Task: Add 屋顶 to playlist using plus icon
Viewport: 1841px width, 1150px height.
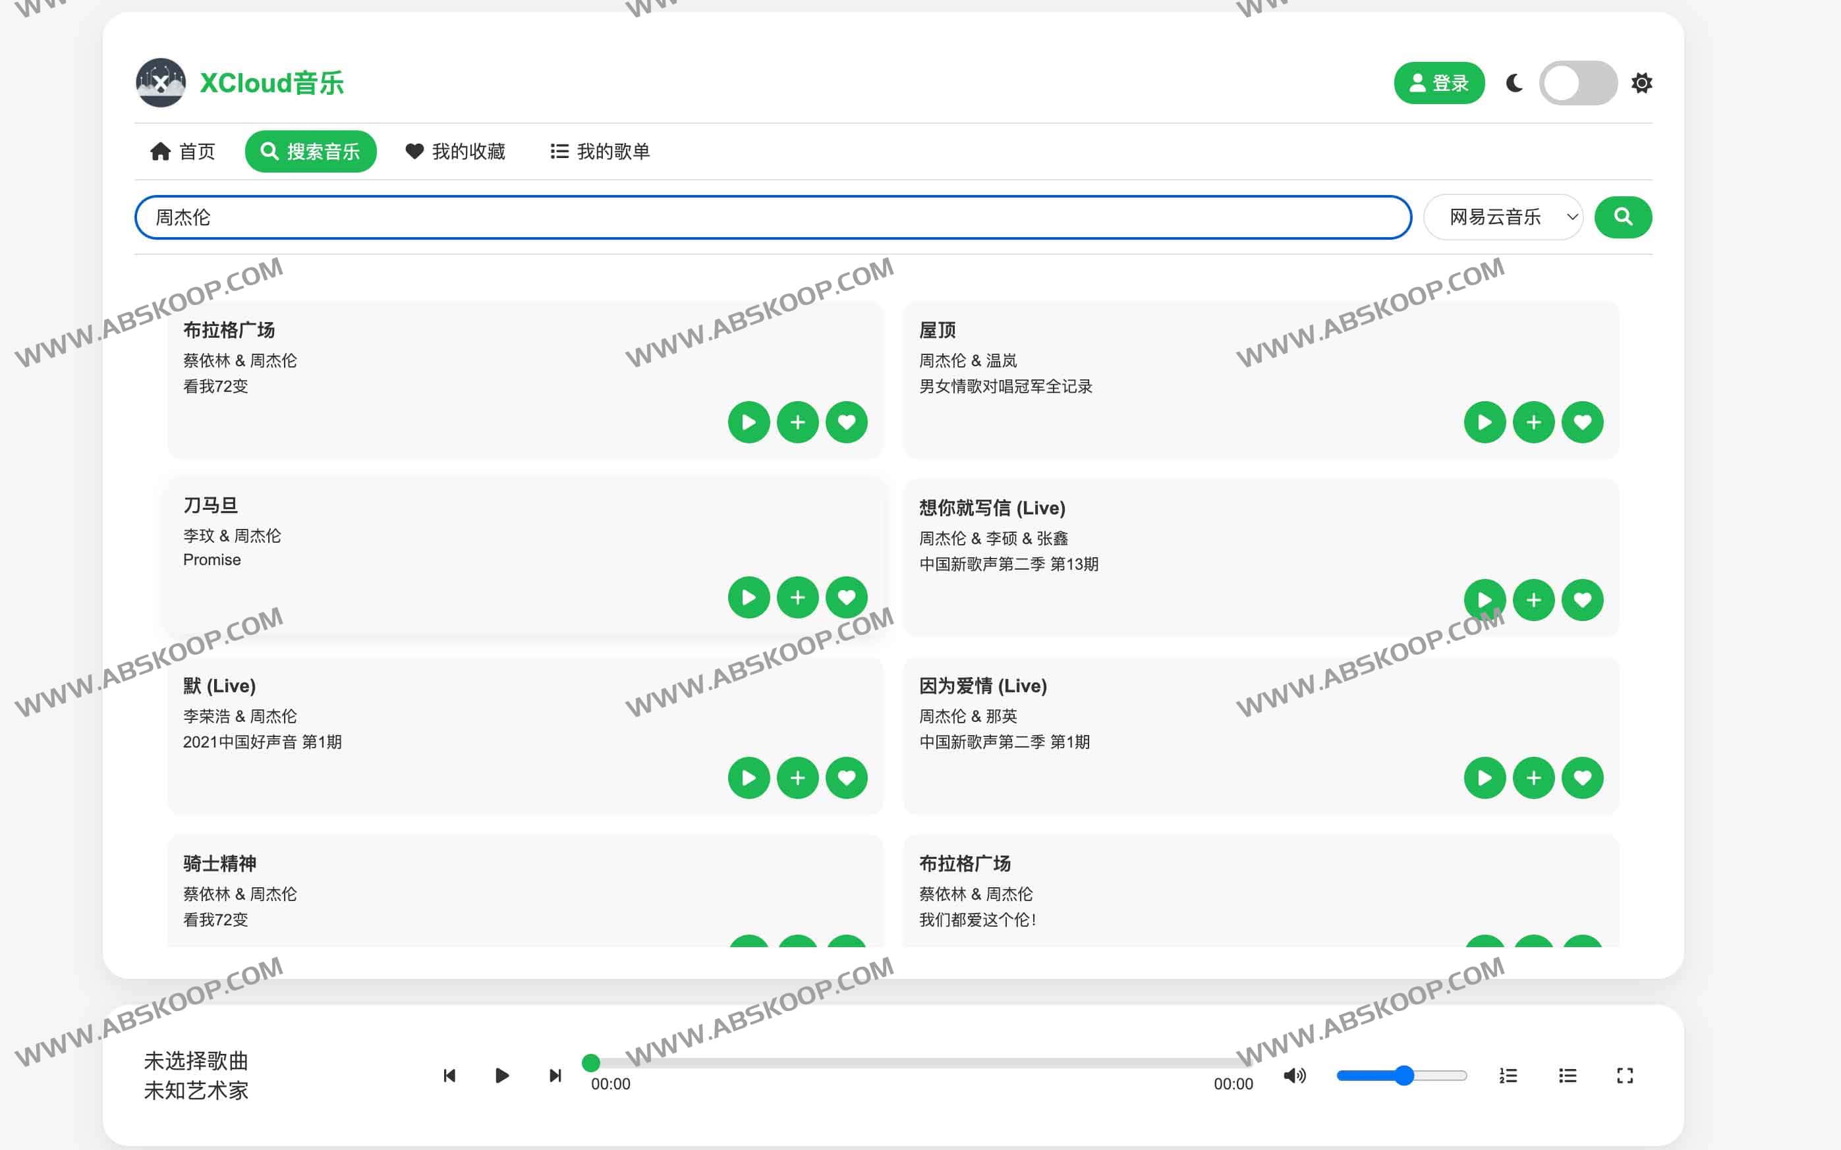Action: 1534,423
